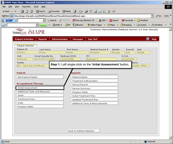Expand the AIM search box dropdown
The image size is (173, 144).
point(44,20)
